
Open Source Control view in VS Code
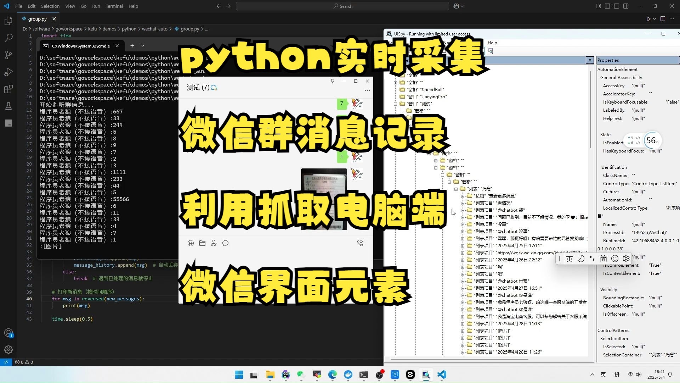coord(8,55)
